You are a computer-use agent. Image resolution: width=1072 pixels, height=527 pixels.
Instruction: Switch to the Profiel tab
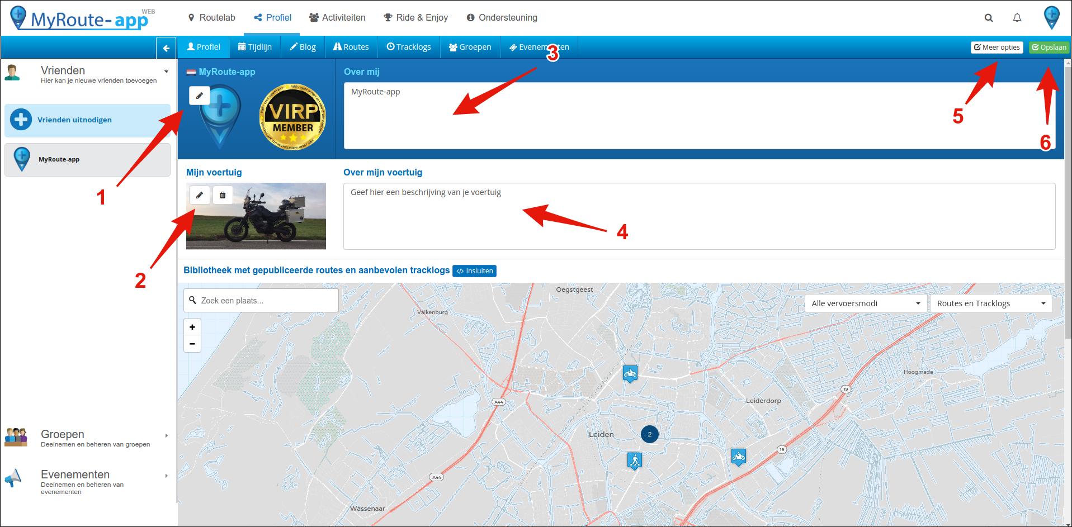click(x=204, y=47)
